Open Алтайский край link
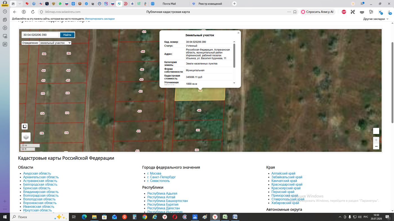The height and width of the screenshot is (221, 394). click(283, 174)
